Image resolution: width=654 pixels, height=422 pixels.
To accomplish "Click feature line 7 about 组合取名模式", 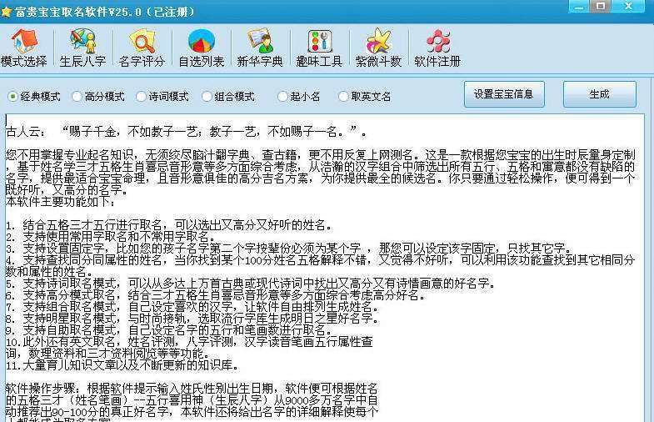I will [x=192, y=307].
